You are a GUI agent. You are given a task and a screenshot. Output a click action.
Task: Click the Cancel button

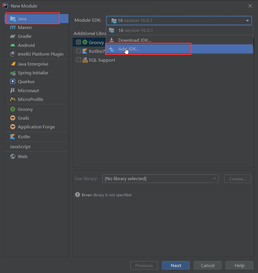[207, 265]
